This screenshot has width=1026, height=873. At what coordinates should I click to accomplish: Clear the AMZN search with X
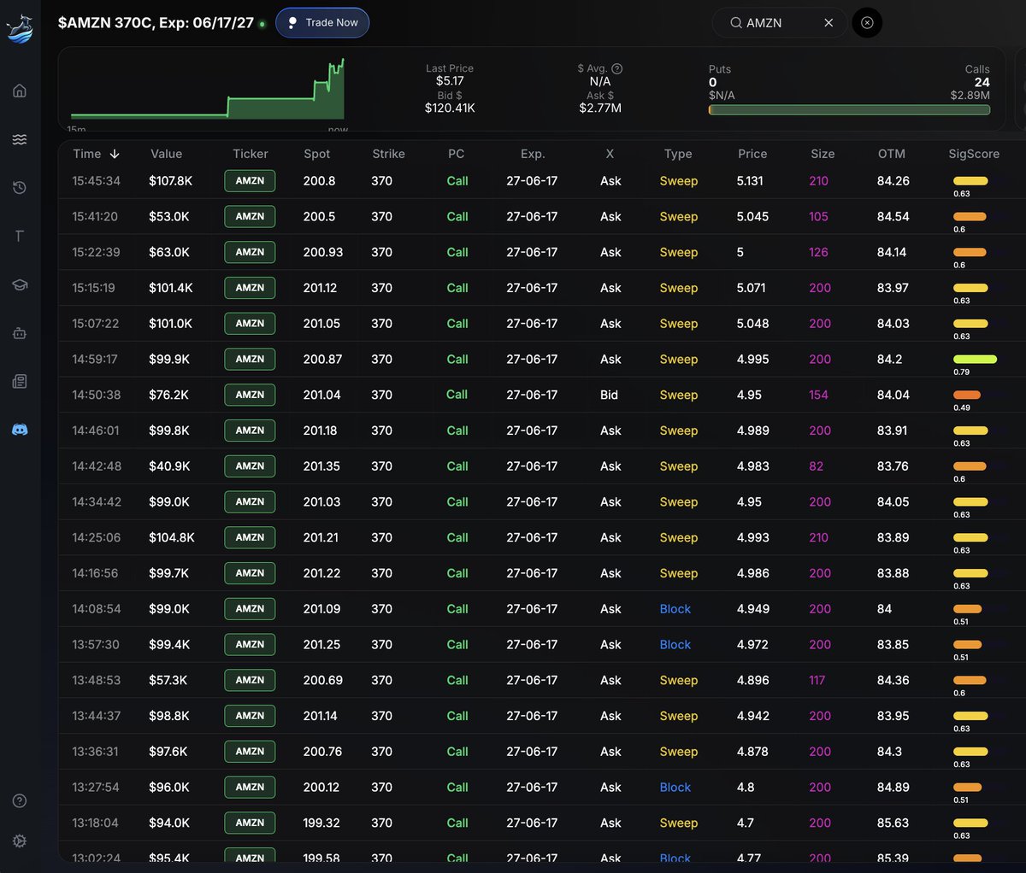click(x=828, y=23)
